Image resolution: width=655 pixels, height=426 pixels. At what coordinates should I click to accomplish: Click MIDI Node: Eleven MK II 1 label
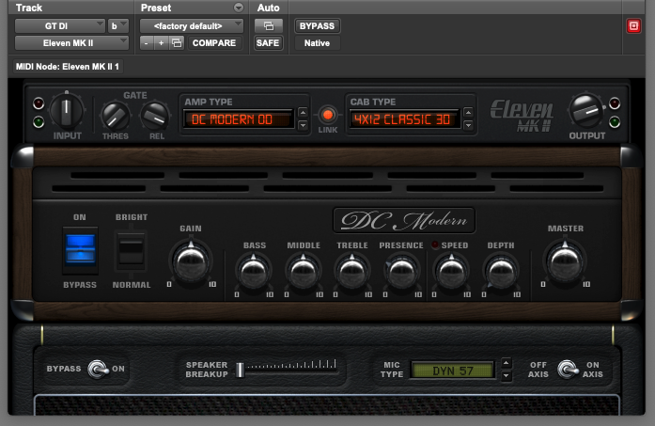point(68,67)
